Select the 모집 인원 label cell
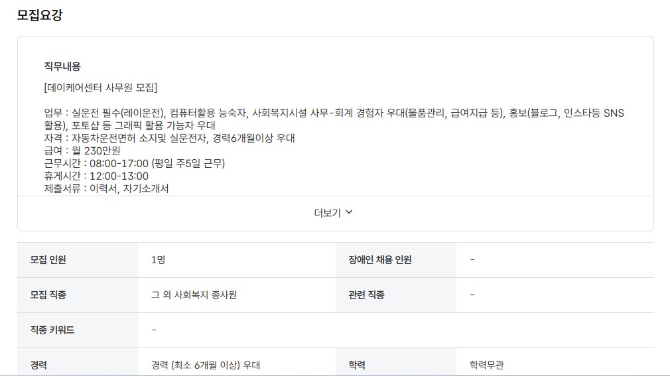 (78, 260)
